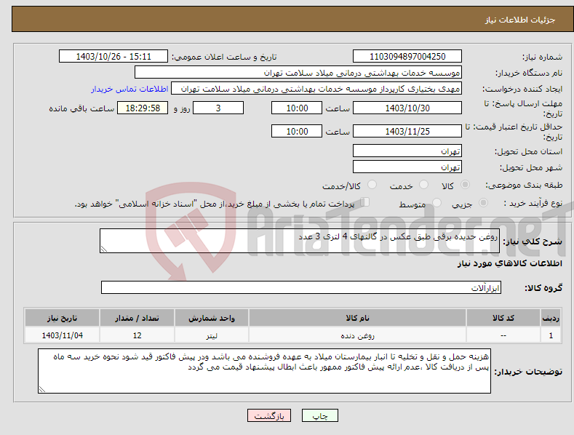Image resolution: width=574 pixels, height=435 pixels.
Task: Click the delivery city field تهران
Action: coord(407,167)
